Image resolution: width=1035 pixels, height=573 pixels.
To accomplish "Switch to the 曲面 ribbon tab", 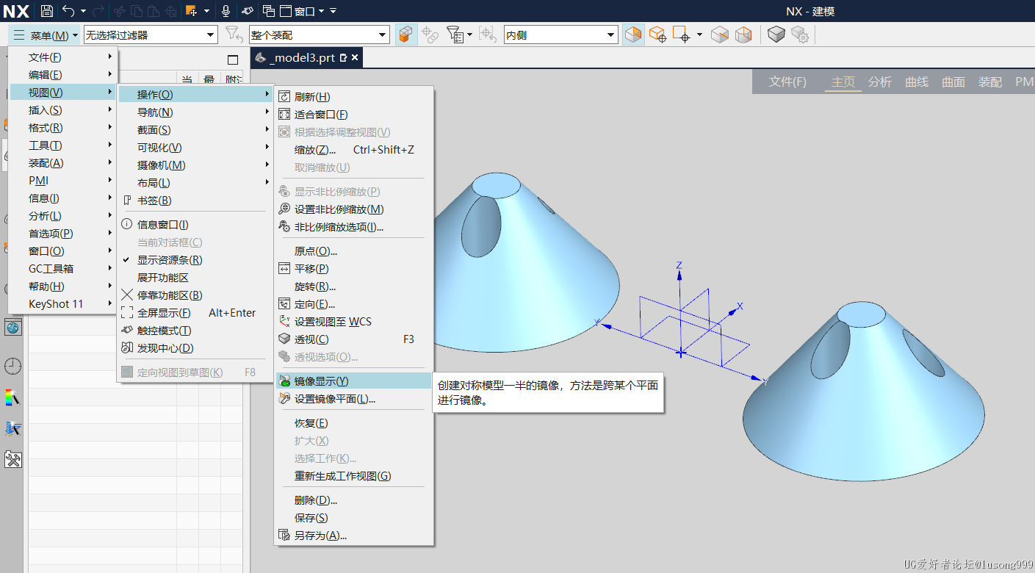I will [953, 82].
